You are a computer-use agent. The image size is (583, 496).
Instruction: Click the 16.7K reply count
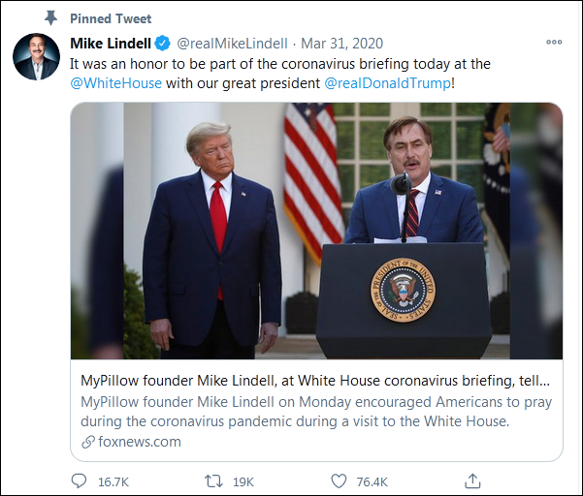click(x=115, y=481)
